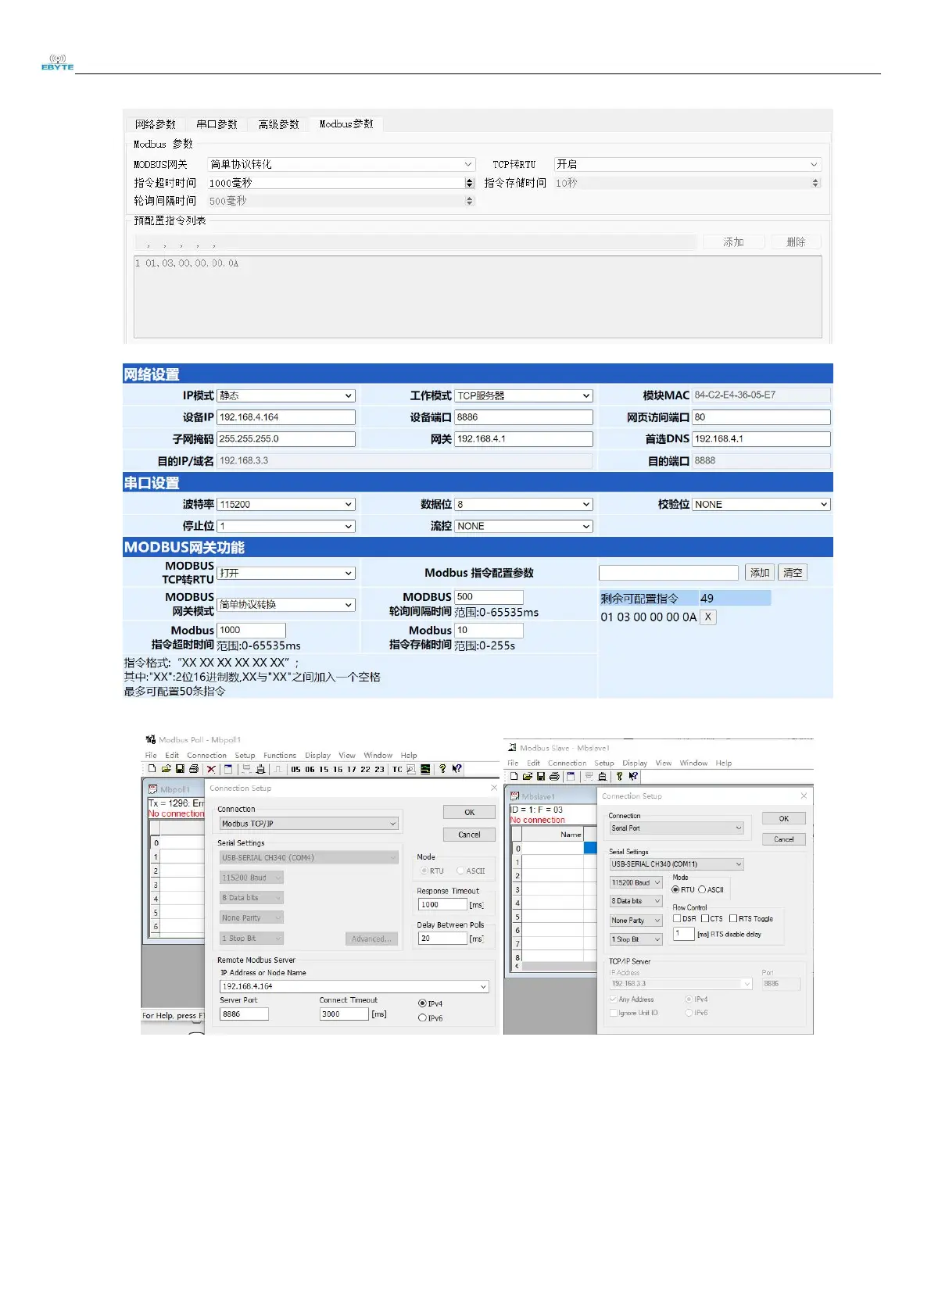Check RTS Toggle box
Image resolution: width=931 pixels, height=1316 pixels.
coord(733,918)
